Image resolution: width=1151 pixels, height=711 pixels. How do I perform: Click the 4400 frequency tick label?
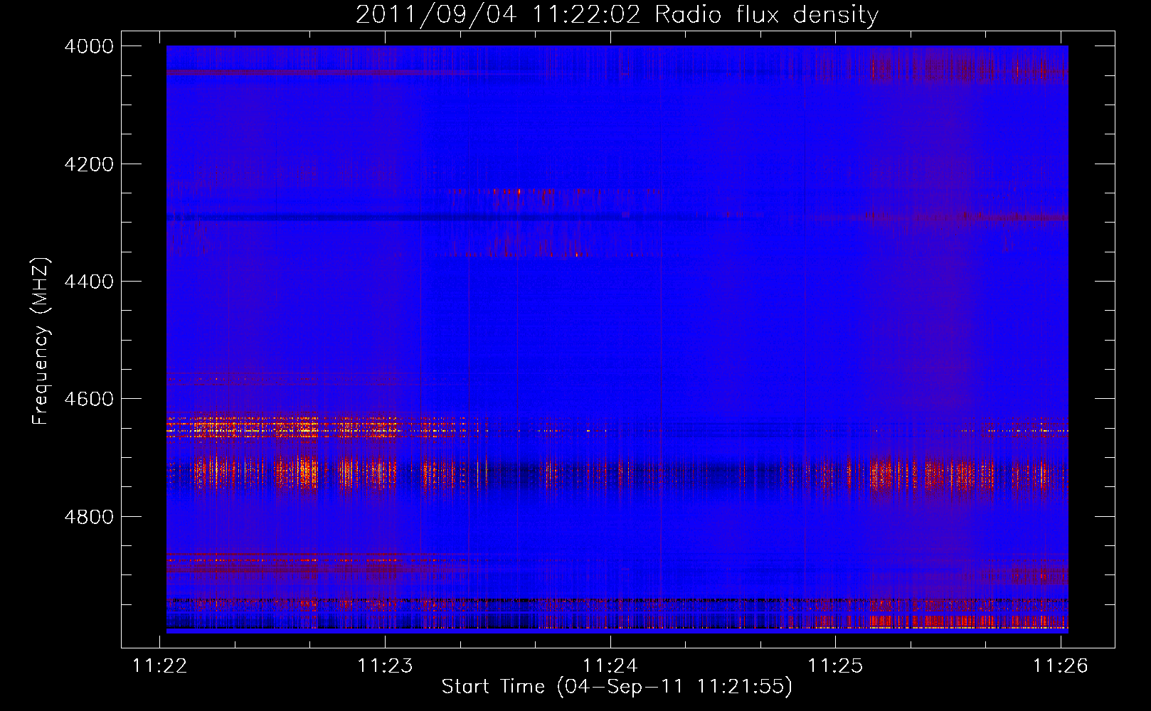coord(89,282)
